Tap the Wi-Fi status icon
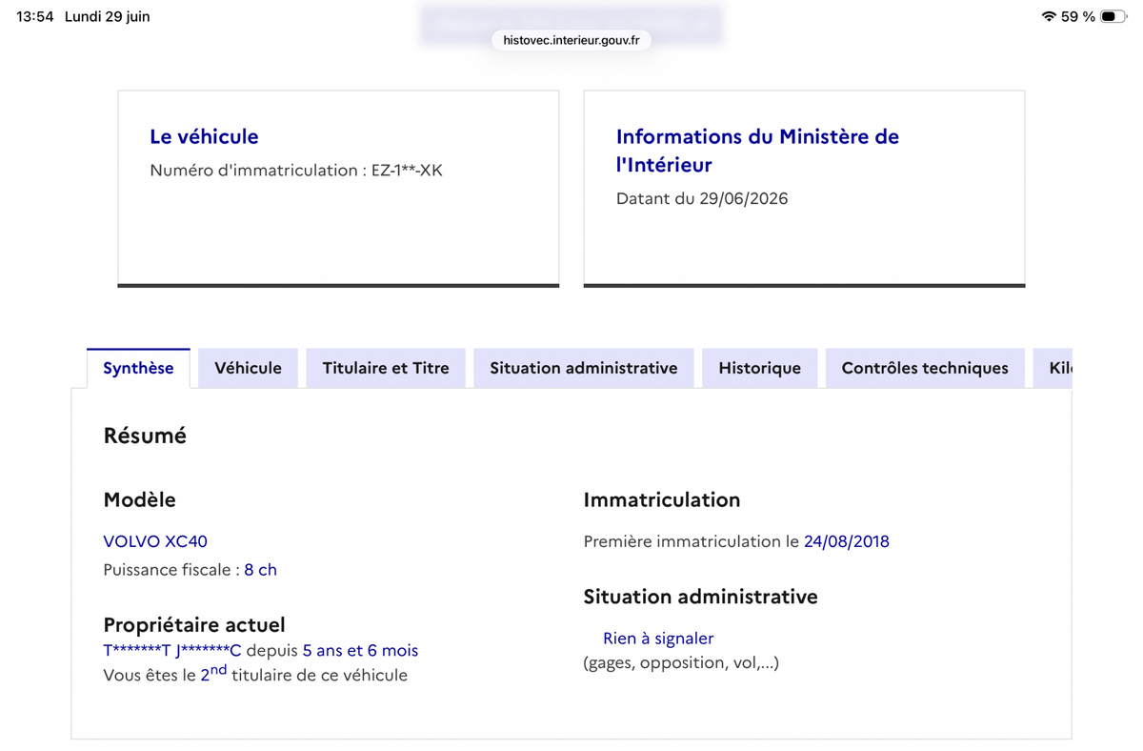The image size is (1143, 751). [x=1049, y=16]
